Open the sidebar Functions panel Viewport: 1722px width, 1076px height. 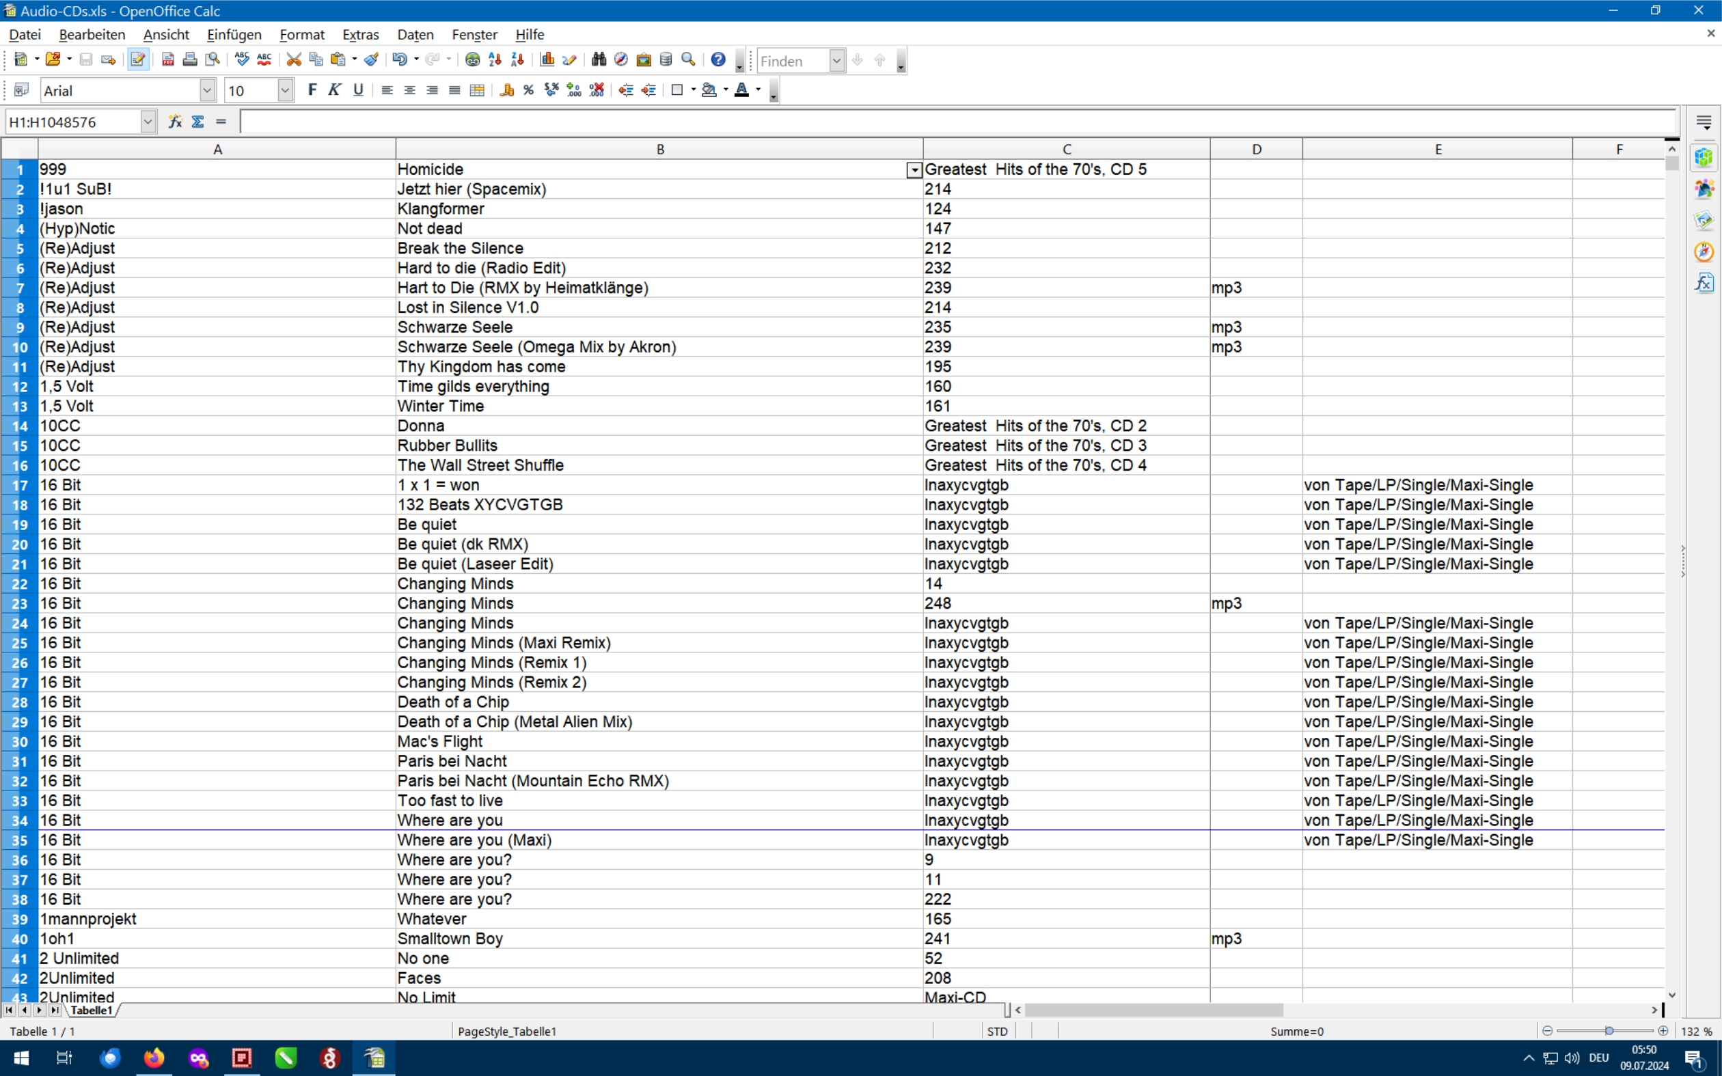[x=1704, y=283]
